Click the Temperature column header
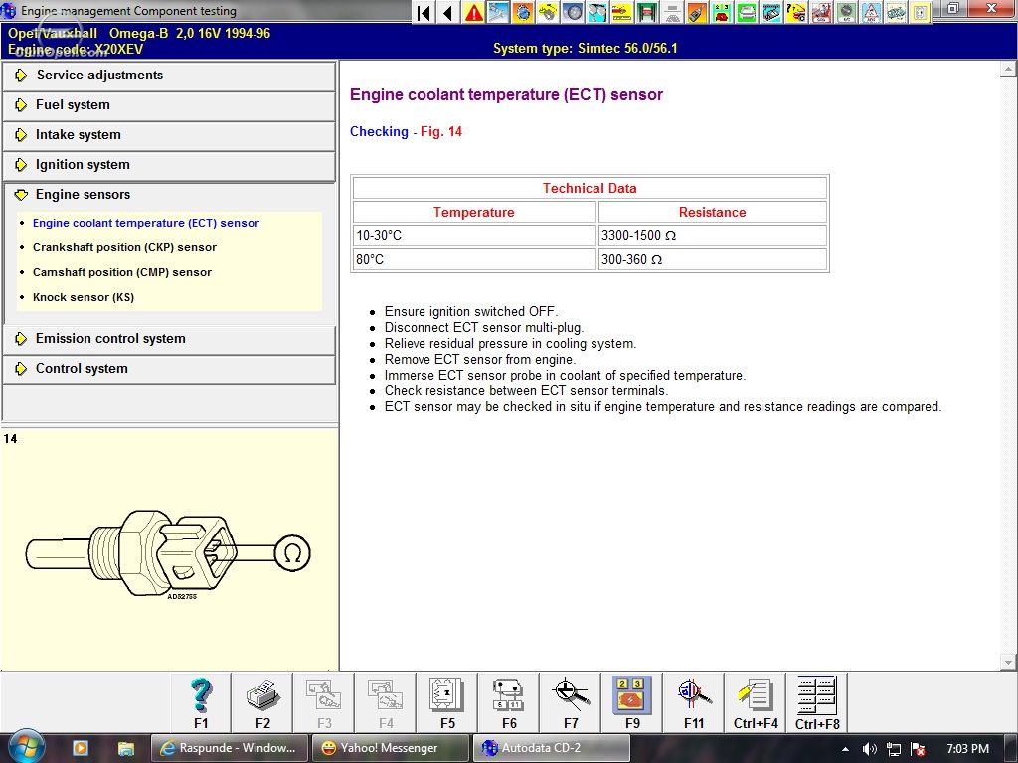Viewport: 1018px width, 763px height. point(474,213)
